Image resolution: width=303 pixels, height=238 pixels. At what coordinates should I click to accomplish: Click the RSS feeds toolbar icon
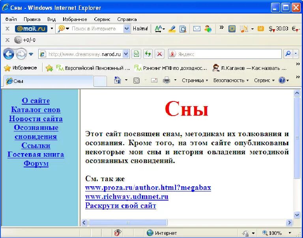137,81
